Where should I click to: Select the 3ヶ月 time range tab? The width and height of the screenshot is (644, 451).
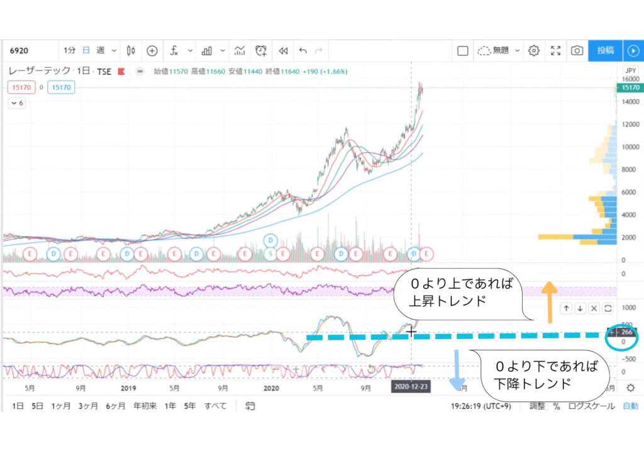[87, 406]
